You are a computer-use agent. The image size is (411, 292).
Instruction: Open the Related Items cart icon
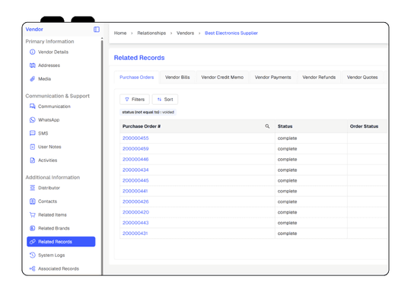point(32,214)
